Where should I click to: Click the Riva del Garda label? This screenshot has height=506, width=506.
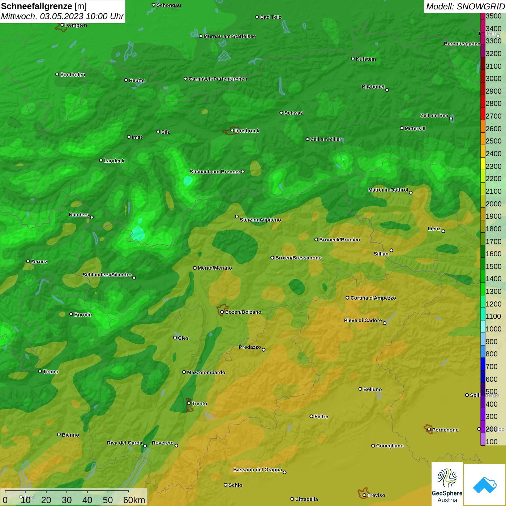pyautogui.click(x=125, y=443)
